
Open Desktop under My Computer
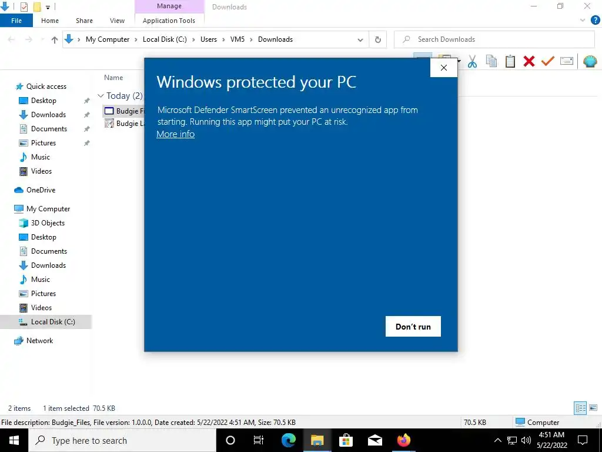pos(44,237)
